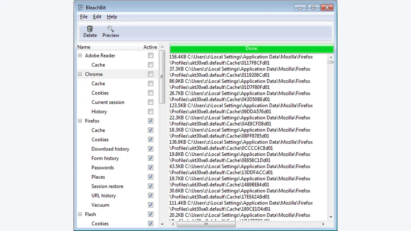Screen dimensions: 411x231
Task: Click the log entry ending 09DDA576d01
Action: pos(241,108)
